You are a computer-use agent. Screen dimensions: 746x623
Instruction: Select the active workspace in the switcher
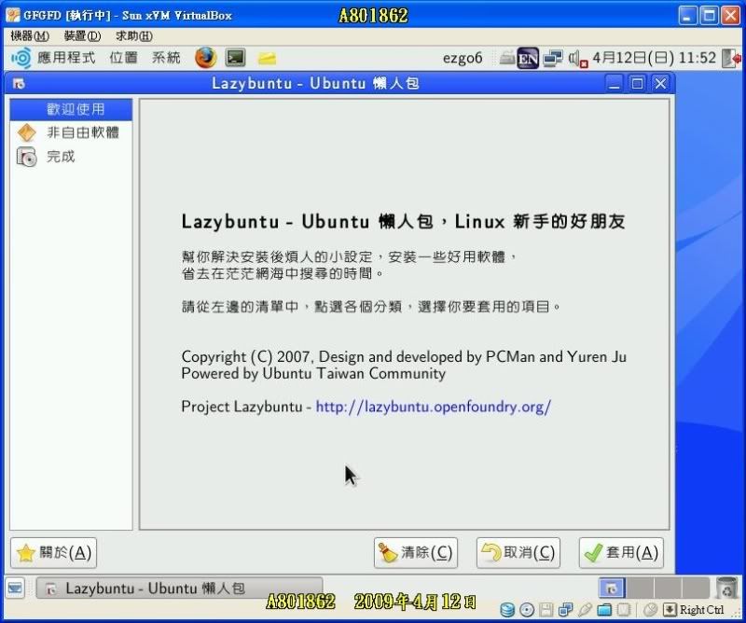[612, 588]
